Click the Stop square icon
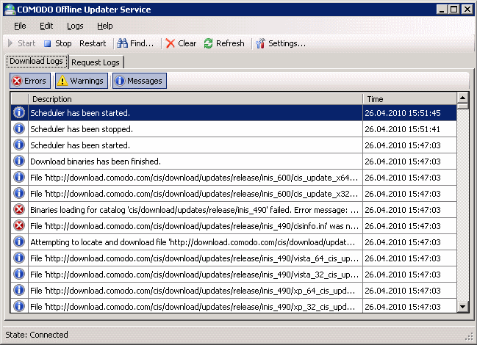Screen dimensions: 477x345 coord(47,44)
